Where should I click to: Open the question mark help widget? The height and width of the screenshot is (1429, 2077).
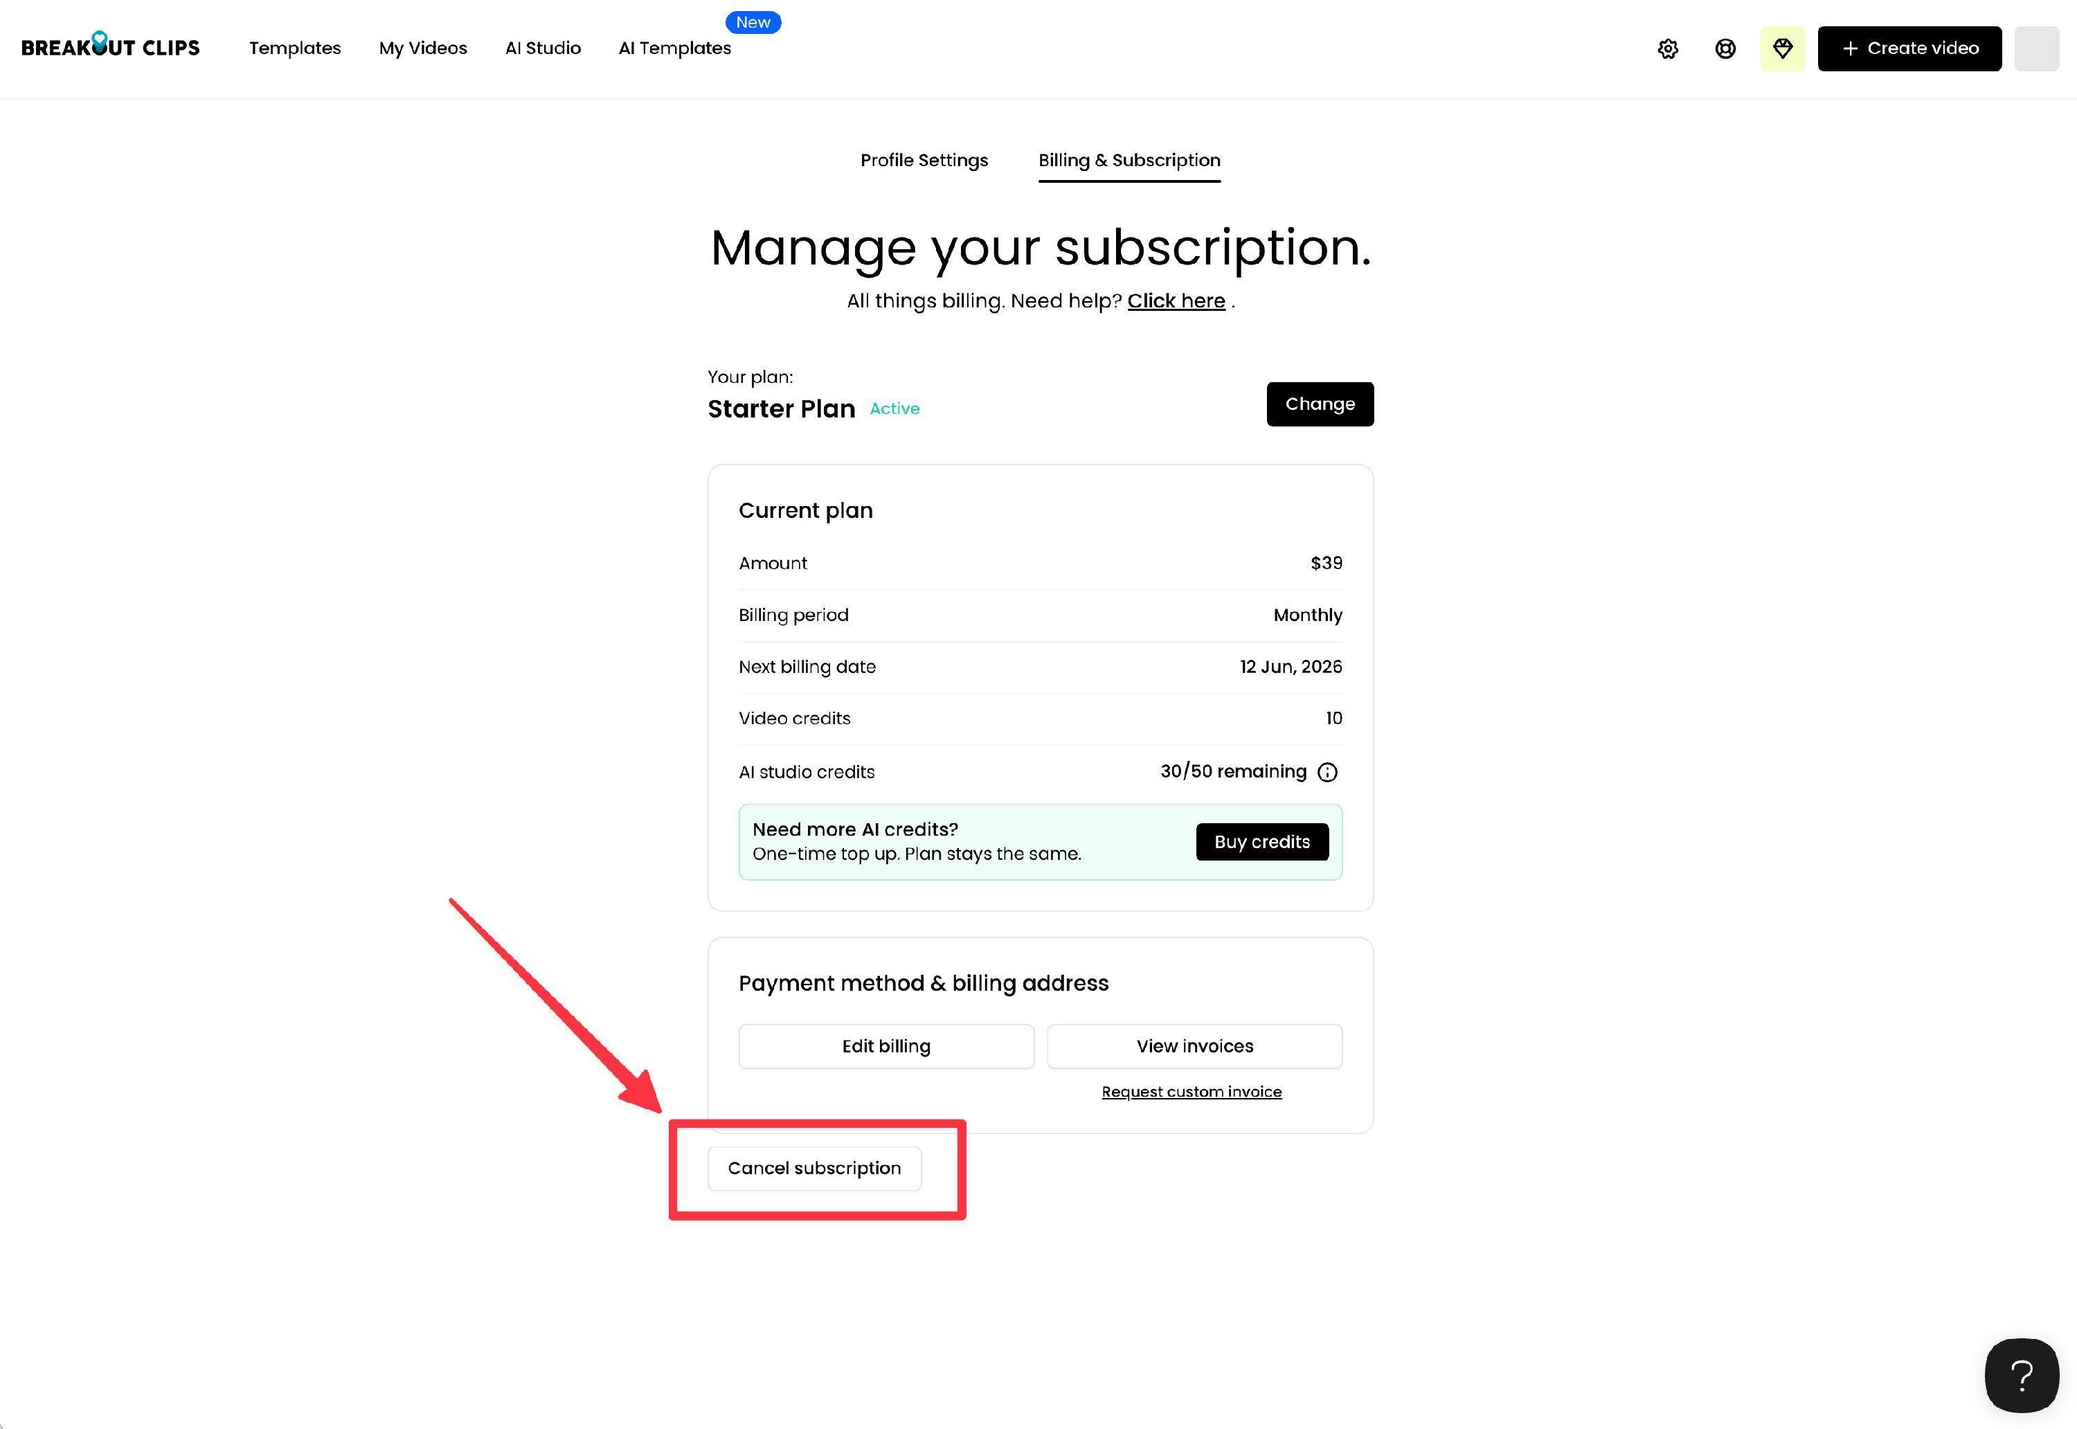point(2022,1374)
